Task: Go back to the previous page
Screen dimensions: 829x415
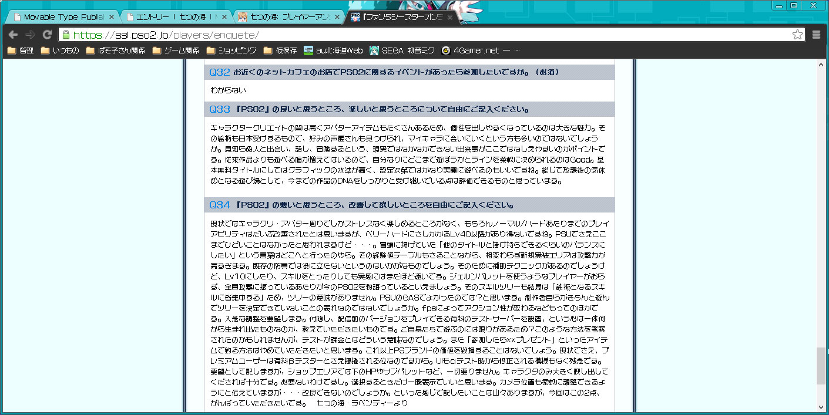Action: coord(13,35)
